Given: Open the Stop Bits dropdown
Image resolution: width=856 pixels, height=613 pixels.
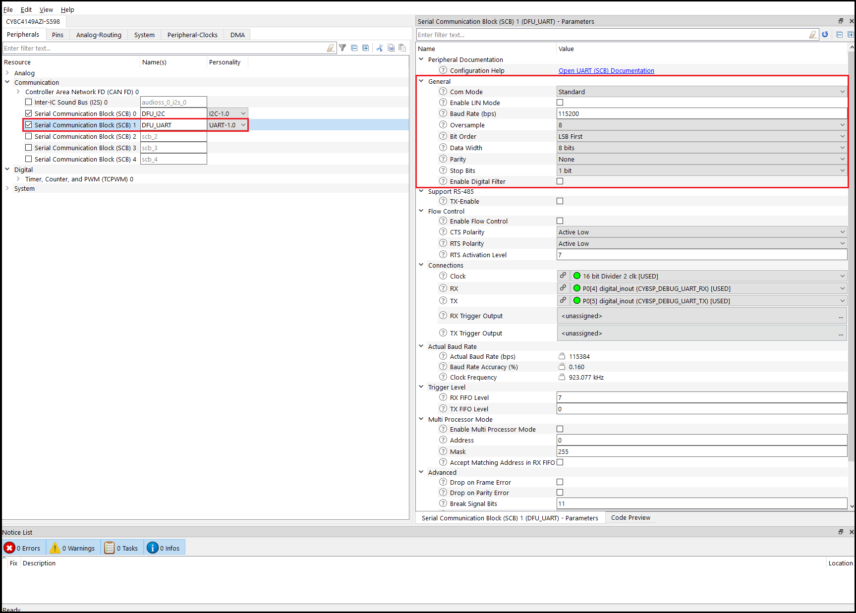Looking at the screenshot, I should pyautogui.click(x=702, y=170).
